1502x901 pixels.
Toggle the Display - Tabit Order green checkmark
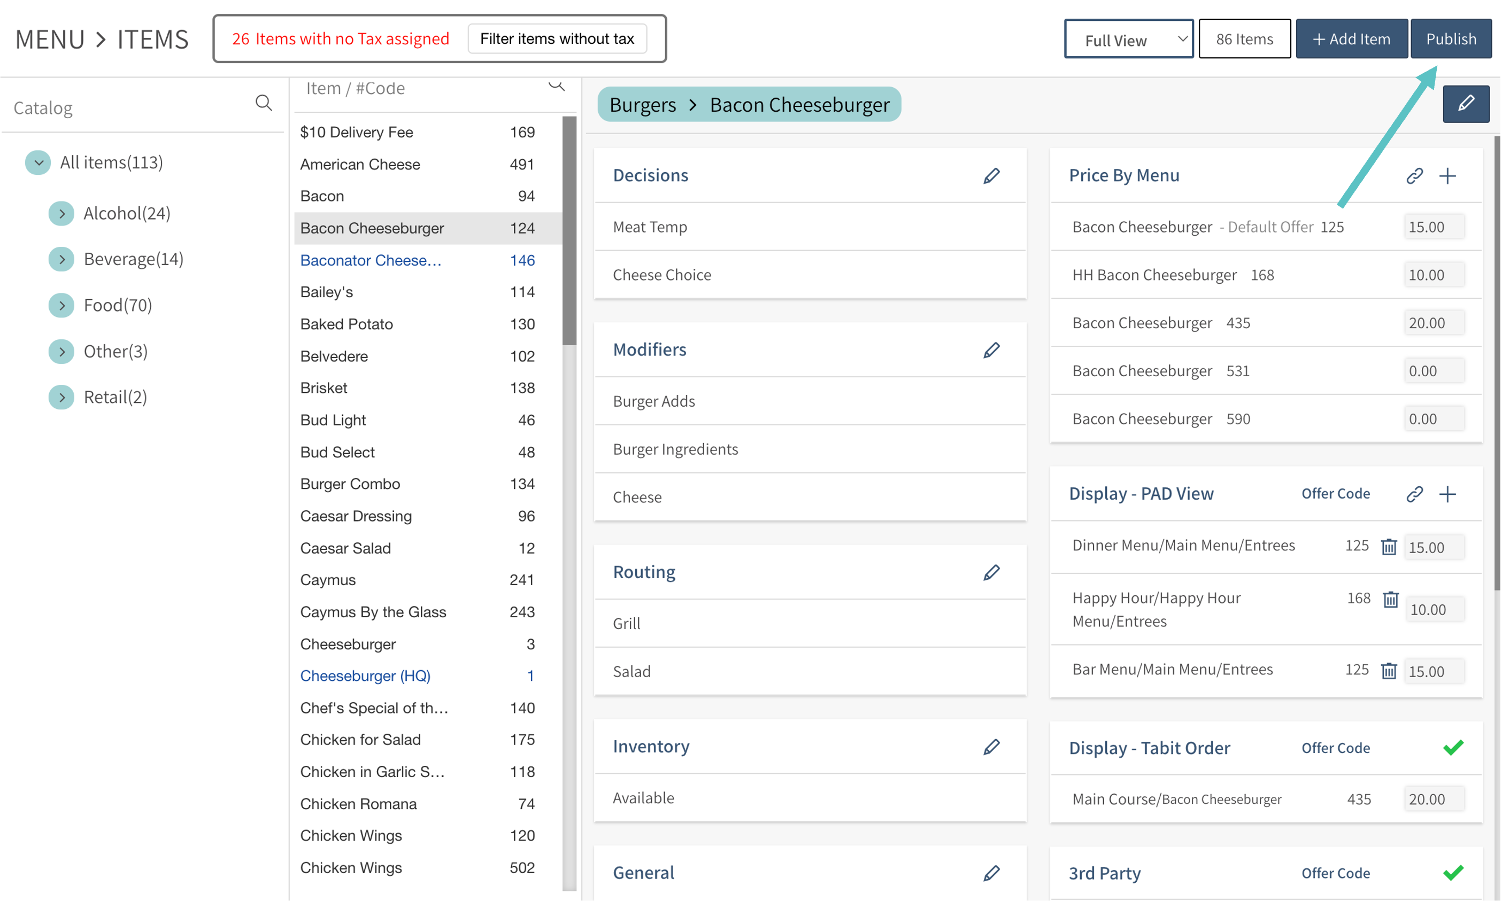pyautogui.click(x=1453, y=748)
